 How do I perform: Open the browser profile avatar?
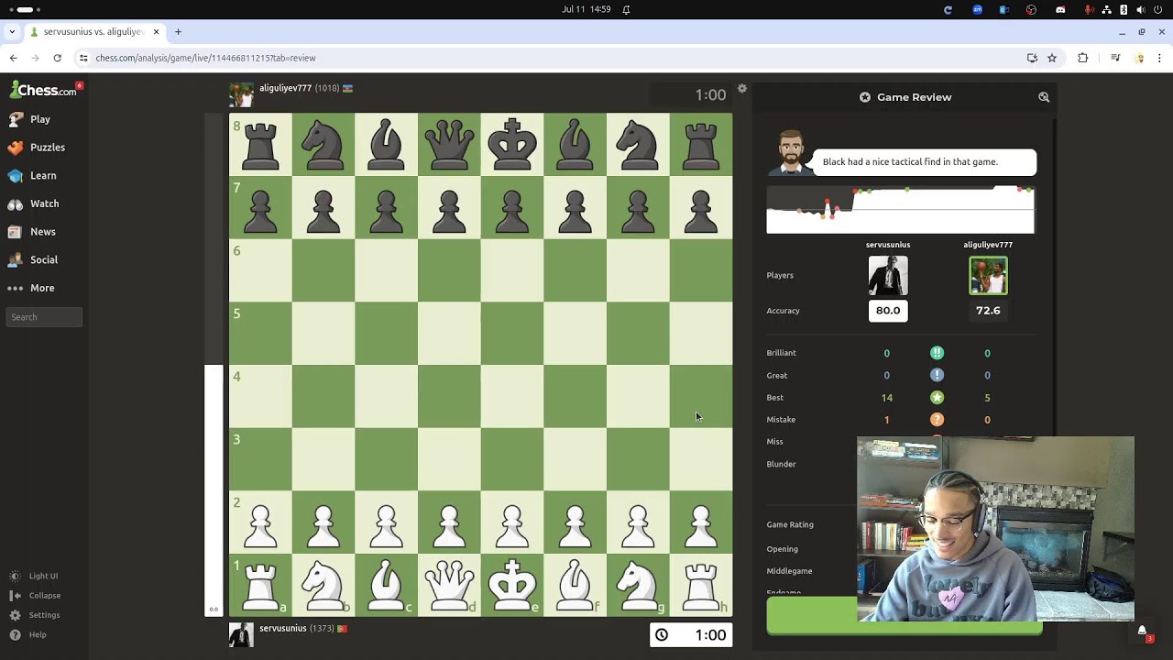pyautogui.click(x=1140, y=58)
